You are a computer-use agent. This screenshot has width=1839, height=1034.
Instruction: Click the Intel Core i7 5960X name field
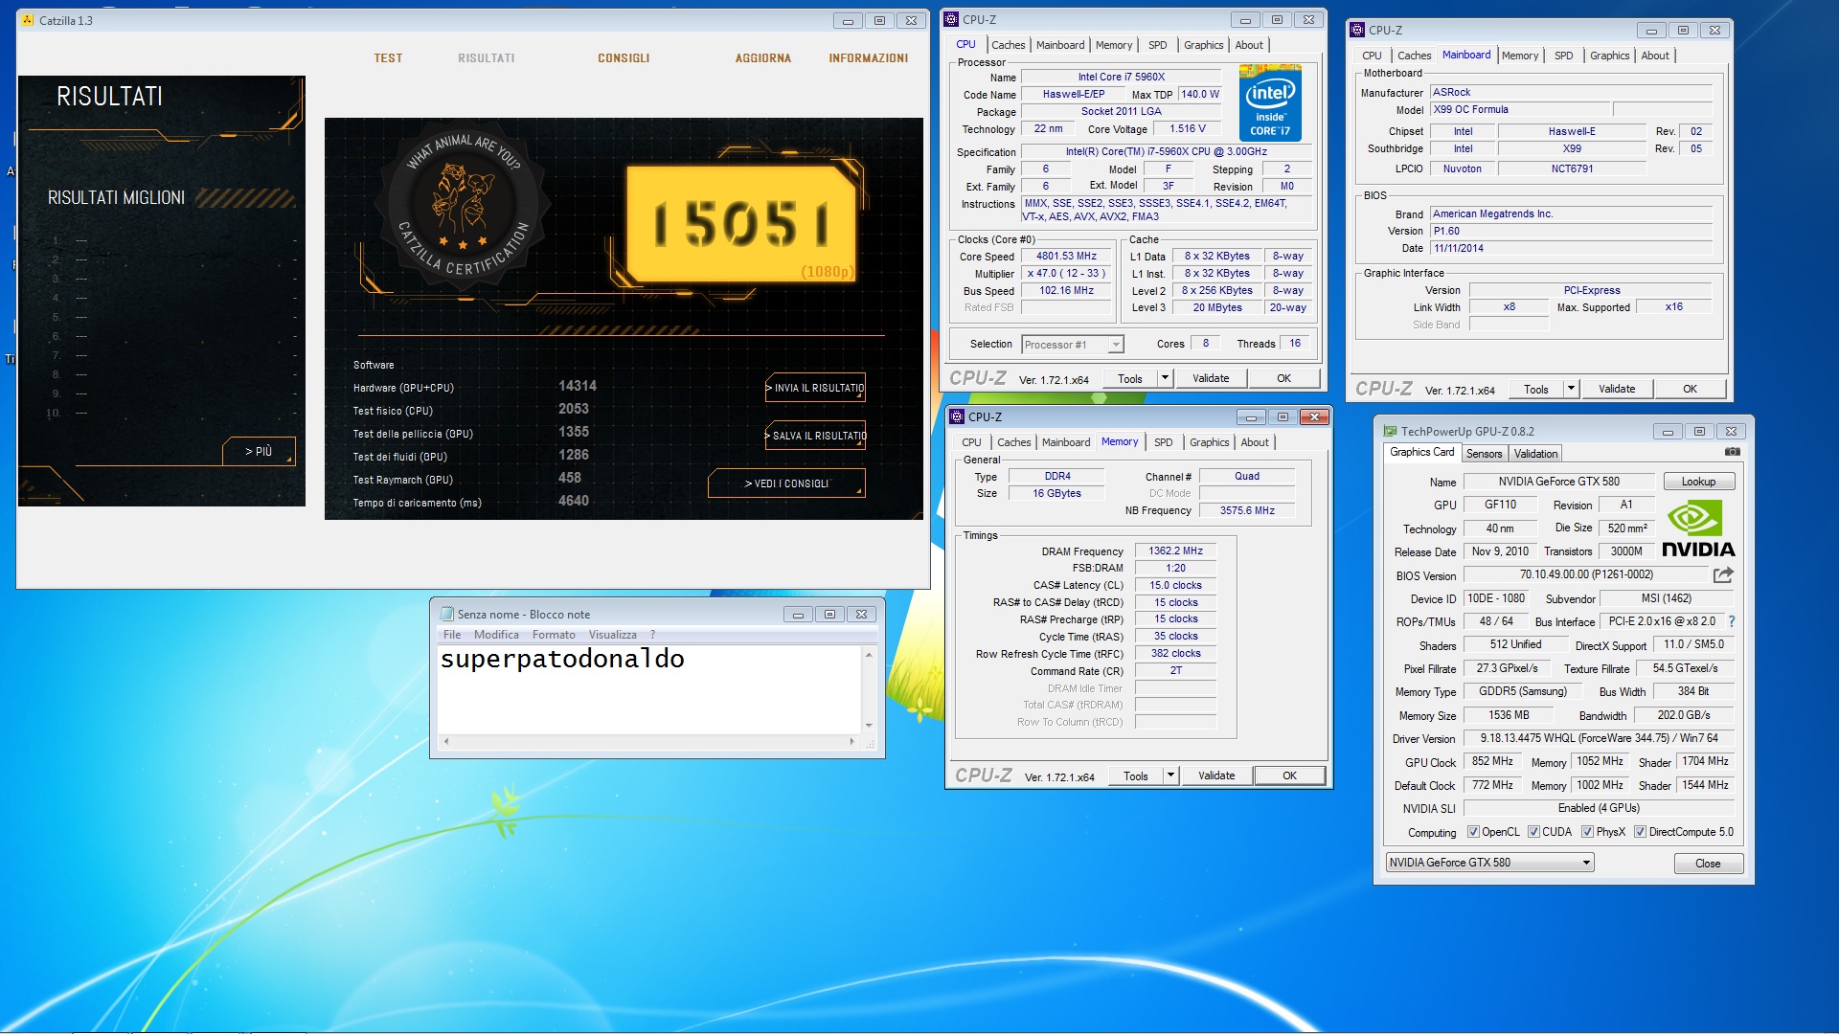click(1121, 78)
